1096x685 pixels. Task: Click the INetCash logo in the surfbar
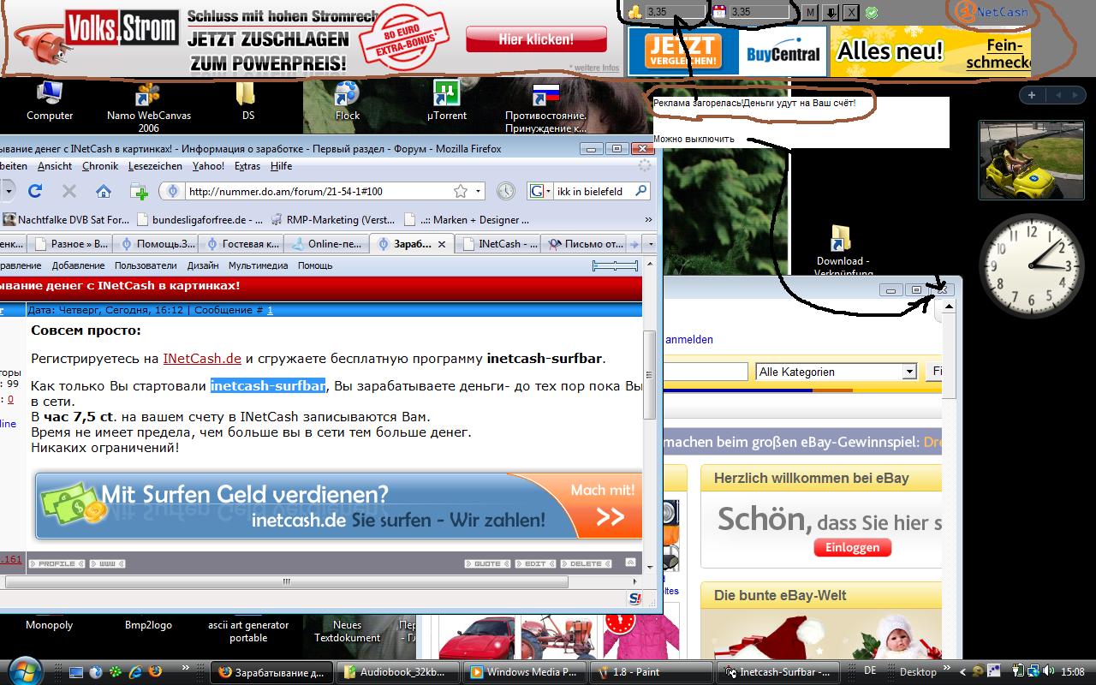tap(992, 12)
